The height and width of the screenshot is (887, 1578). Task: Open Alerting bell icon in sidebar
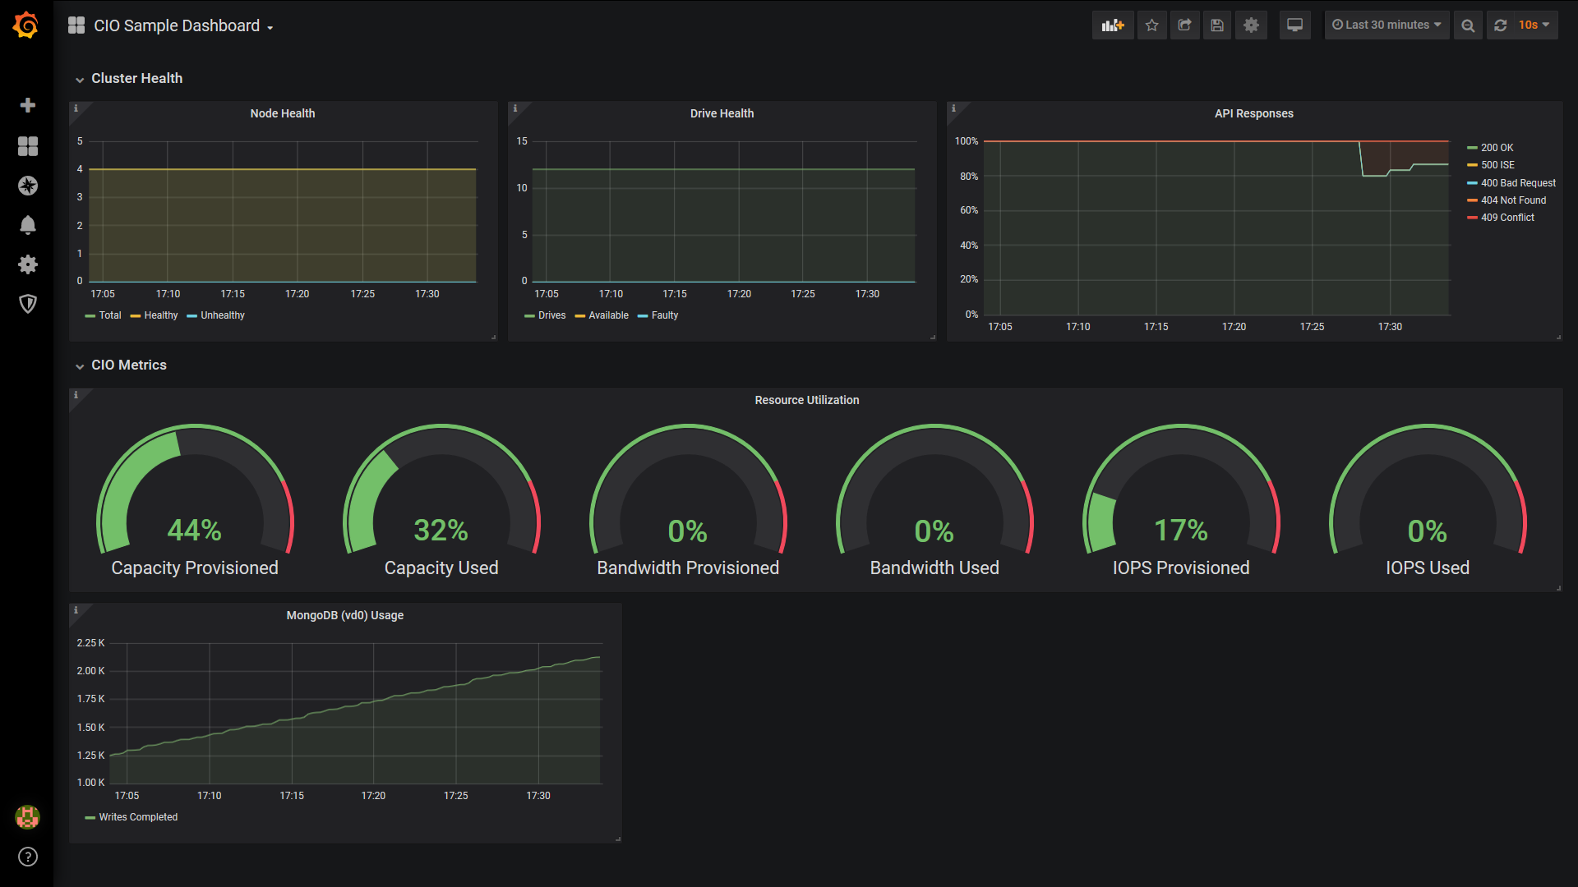[x=28, y=225]
